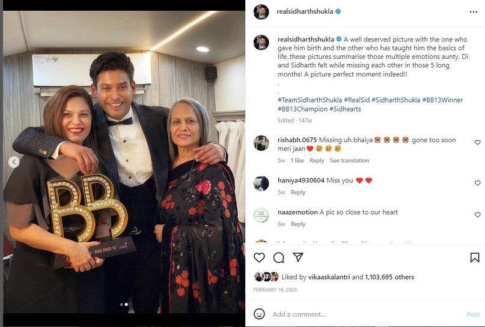Like rishabh.0675's comment
The image size is (485, 327).
click(x=478, y=143)
